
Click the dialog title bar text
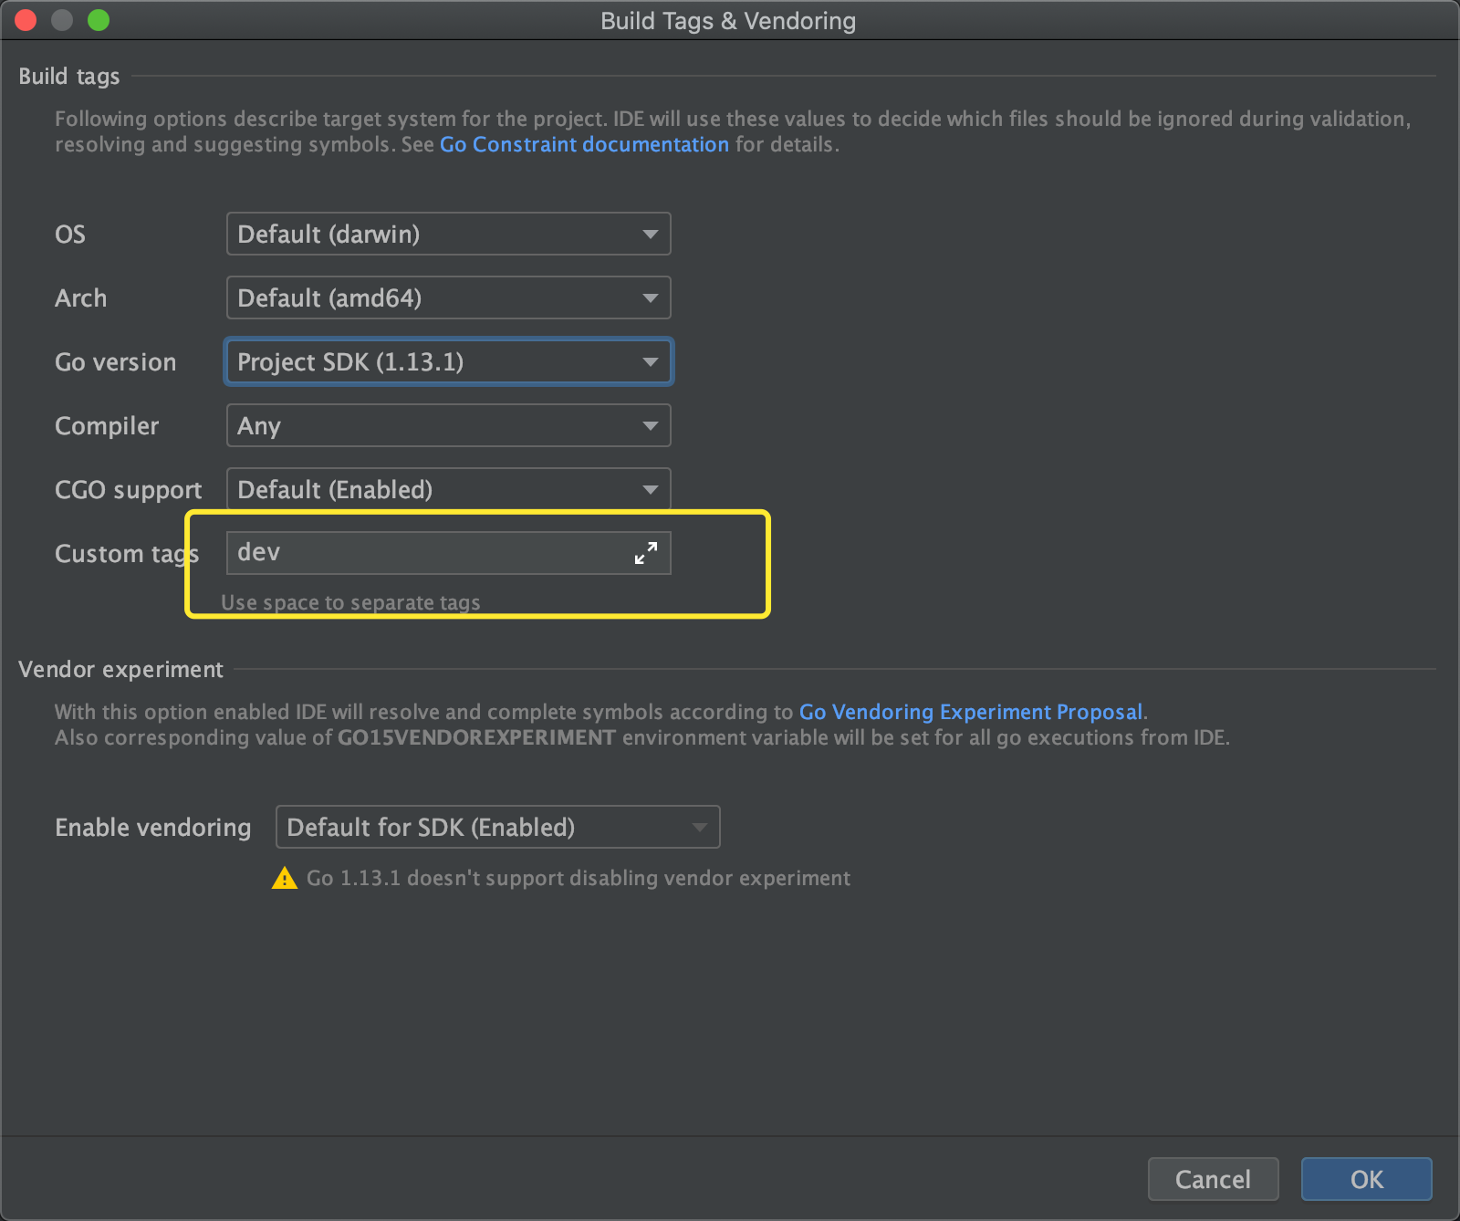[x=728, y=21]
